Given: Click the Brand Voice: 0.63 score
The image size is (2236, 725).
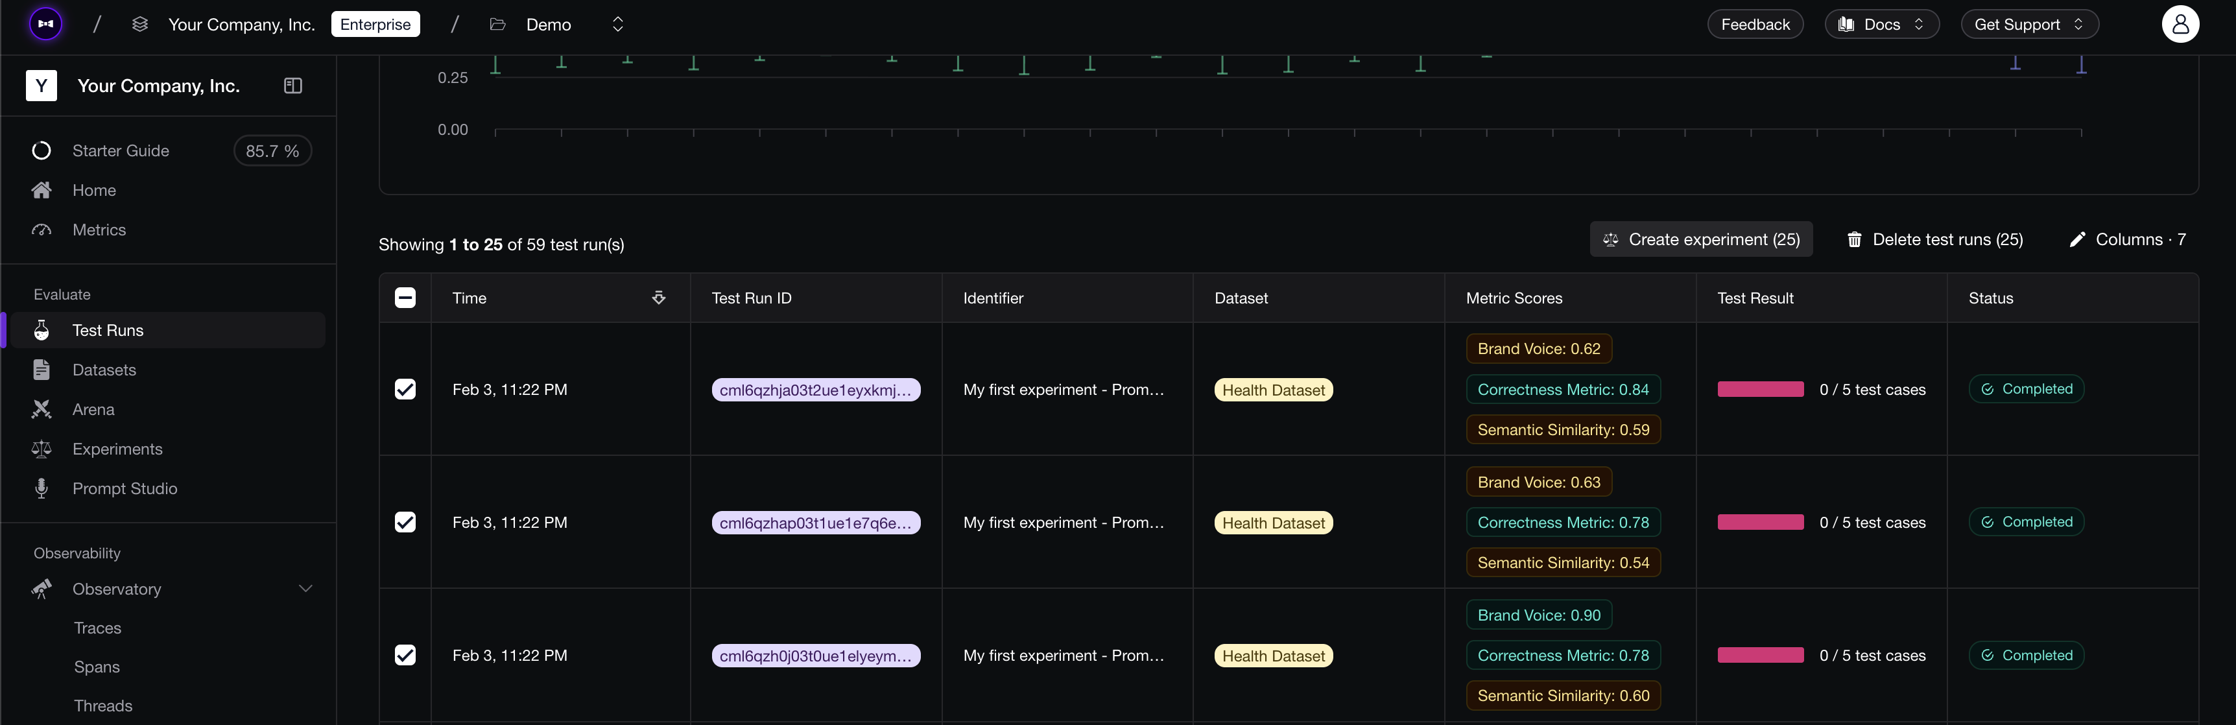Looking at the screenshot, I should click(x=1539, y=482).
